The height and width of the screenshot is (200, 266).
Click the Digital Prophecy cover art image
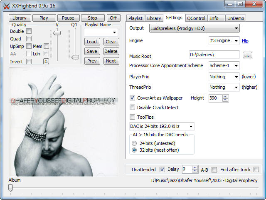(64, 122)
